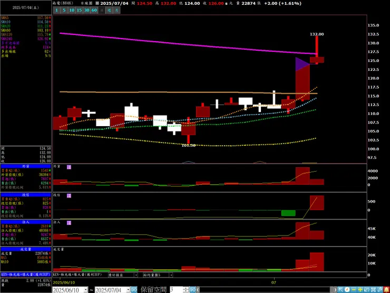
Task: Select the 60-minute timeframe button
Action: 94,10
